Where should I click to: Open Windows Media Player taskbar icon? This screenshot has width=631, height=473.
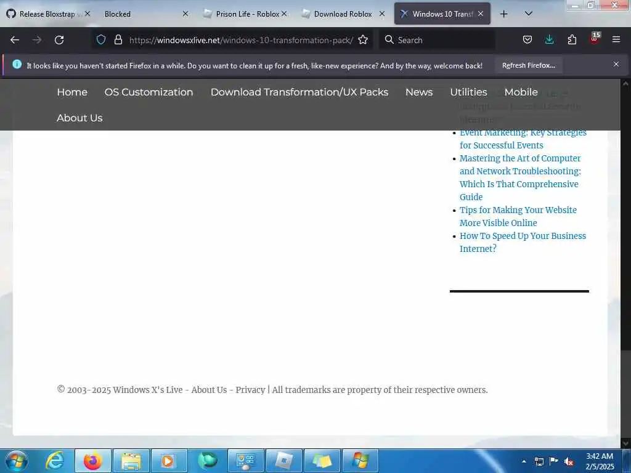click(169, 461)
